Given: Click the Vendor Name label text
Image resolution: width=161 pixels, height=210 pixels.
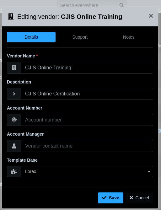Looking at the screenshot, I should pyautogui.click(x=21, y=56).
